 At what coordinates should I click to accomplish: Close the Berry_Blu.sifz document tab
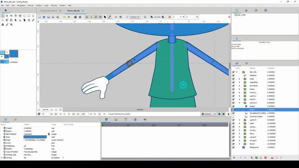[83, 11]
